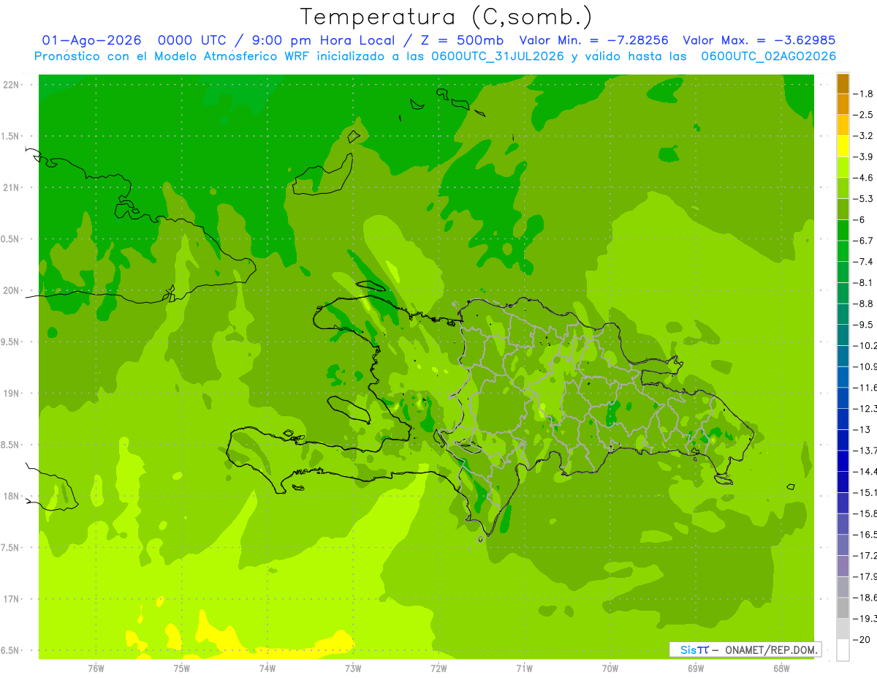Click the 'Valor Min. = -7.28256' value
This screenshot has width=877, height=678.
click(x=594, y=40)
